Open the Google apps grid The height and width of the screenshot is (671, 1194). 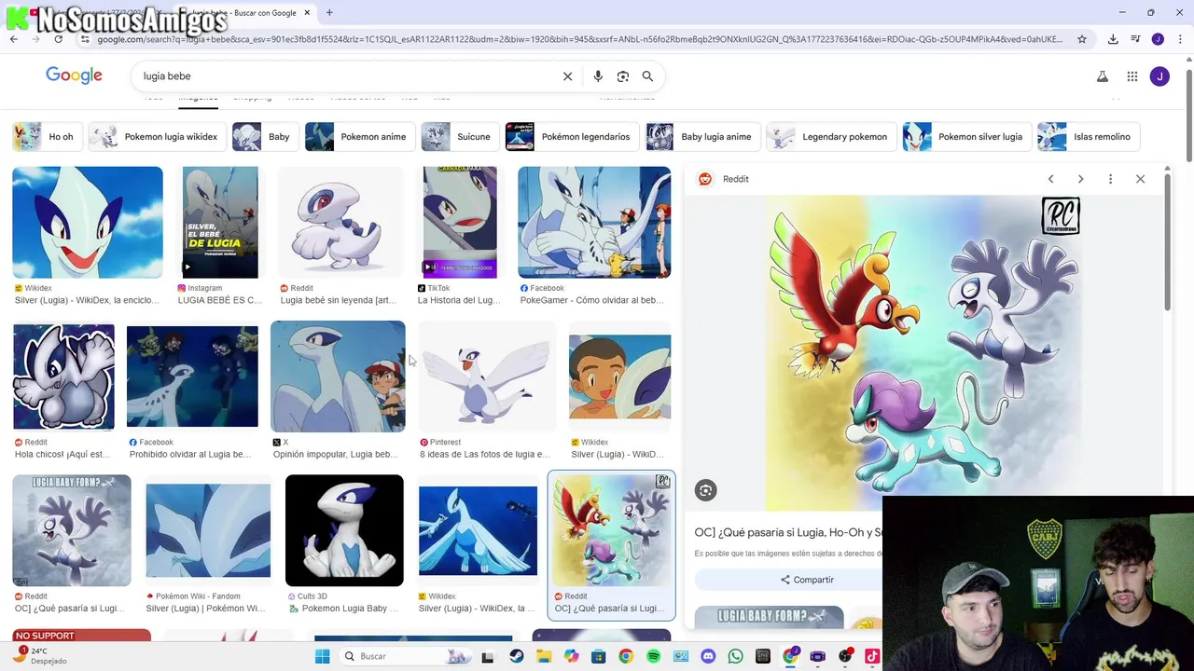tap(1132, 76)
